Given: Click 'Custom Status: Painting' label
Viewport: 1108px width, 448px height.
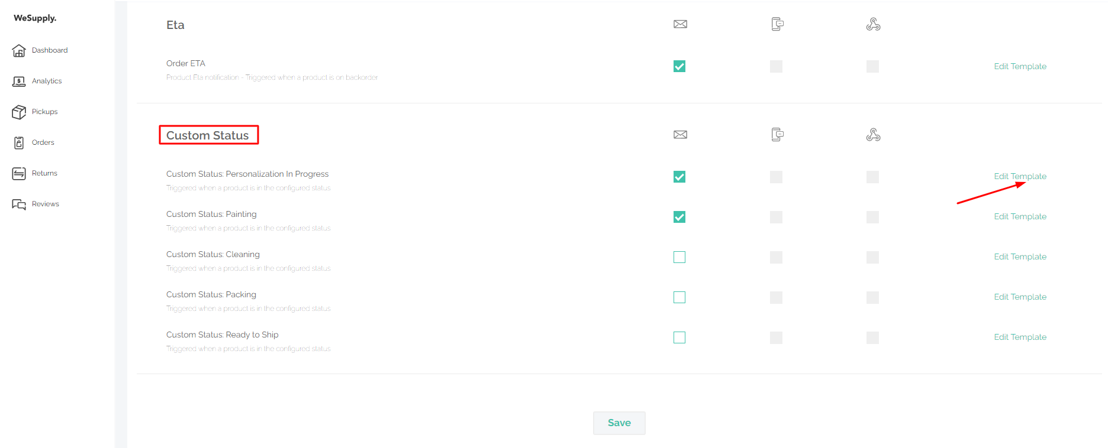Looking at the screenshot, I should [211, 214].
